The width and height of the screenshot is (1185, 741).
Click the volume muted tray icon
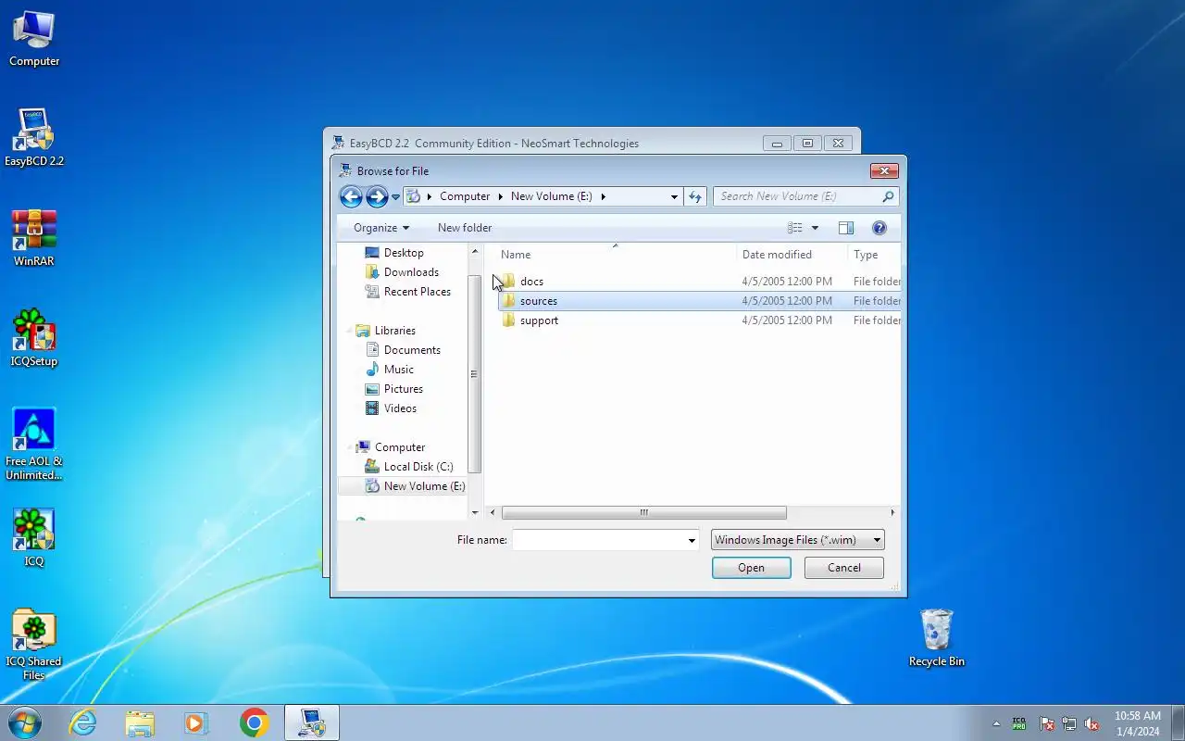(1091, 723)
